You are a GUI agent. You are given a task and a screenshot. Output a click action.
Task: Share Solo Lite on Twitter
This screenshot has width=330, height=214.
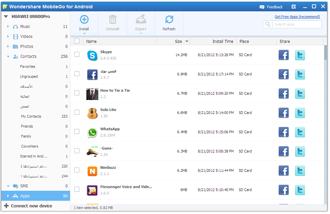300,113
